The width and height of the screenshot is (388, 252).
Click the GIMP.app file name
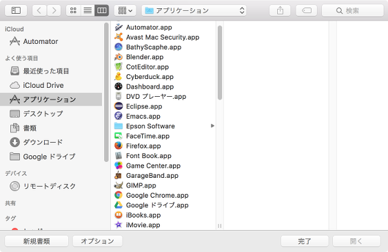point(141,185)
